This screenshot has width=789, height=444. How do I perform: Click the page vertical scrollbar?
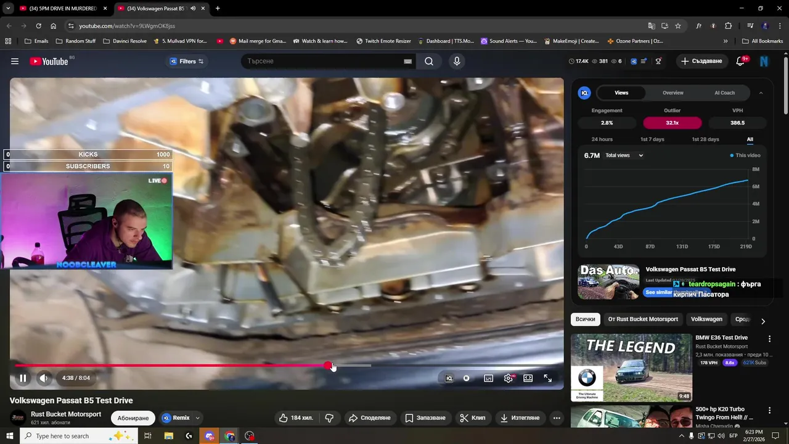[785, 86]
